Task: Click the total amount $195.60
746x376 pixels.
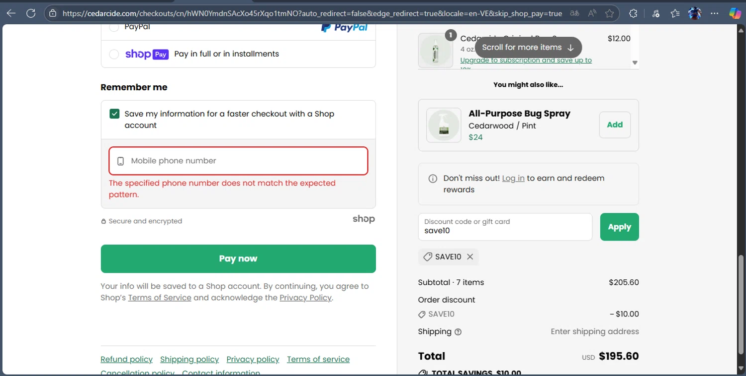Action: click(x=619, y=356)
